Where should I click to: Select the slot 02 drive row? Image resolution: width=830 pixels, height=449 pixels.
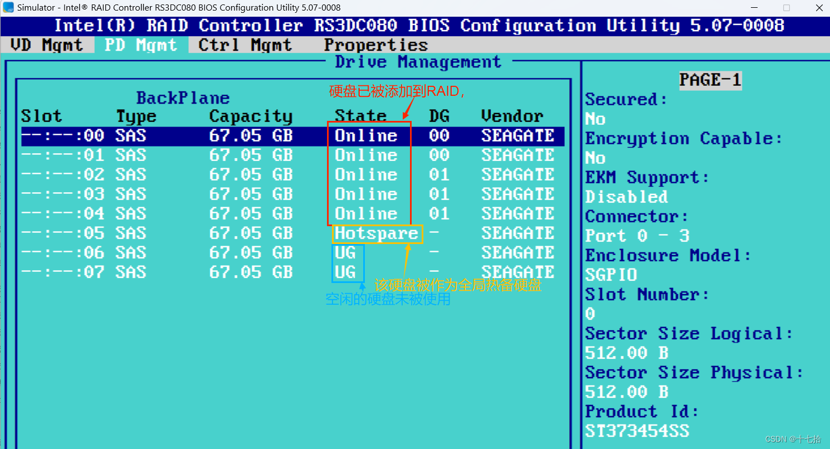pyautogui.click(x=292, y=175)
